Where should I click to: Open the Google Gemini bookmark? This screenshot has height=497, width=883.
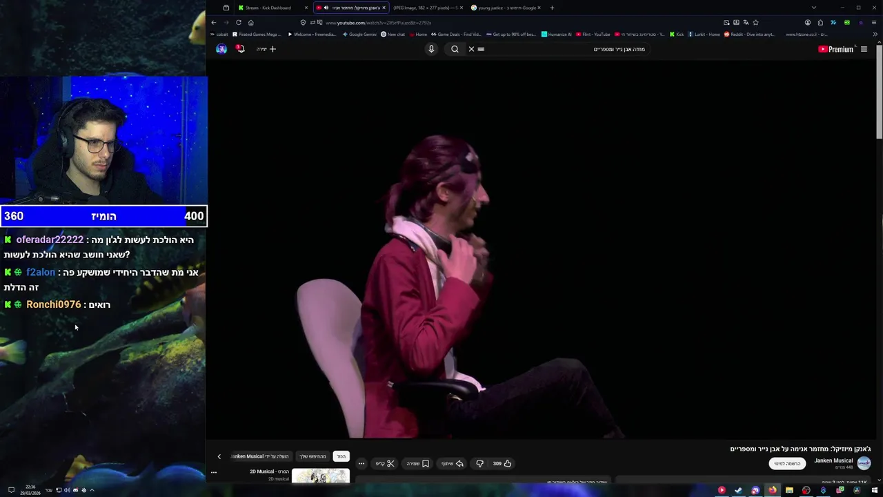tap(359, 35)
